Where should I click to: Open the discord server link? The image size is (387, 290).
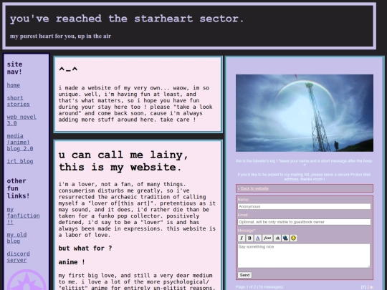[18, 257]
